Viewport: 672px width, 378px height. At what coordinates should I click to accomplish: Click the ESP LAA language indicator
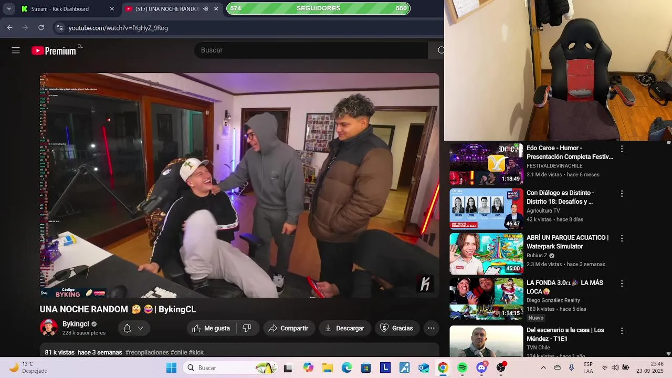pos(589,367)
